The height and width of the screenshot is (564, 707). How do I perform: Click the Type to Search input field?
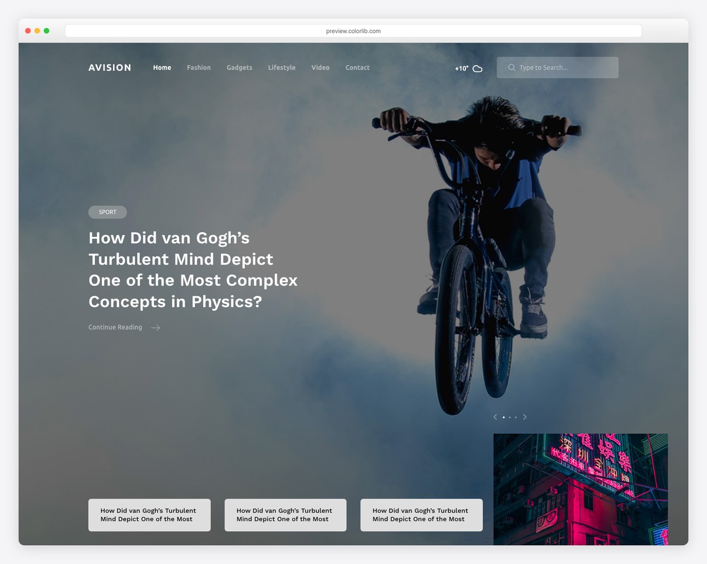point(557,67)
